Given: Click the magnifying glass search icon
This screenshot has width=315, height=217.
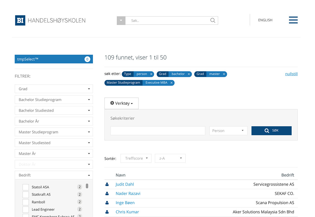Looking at the screenshot, I should pos(213,21).
